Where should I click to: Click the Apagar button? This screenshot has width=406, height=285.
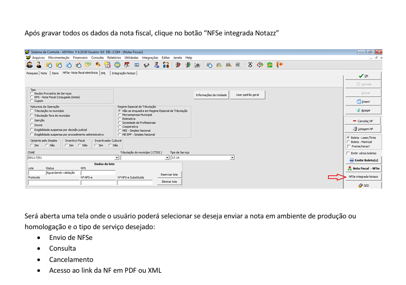click(x=363, y=110)
